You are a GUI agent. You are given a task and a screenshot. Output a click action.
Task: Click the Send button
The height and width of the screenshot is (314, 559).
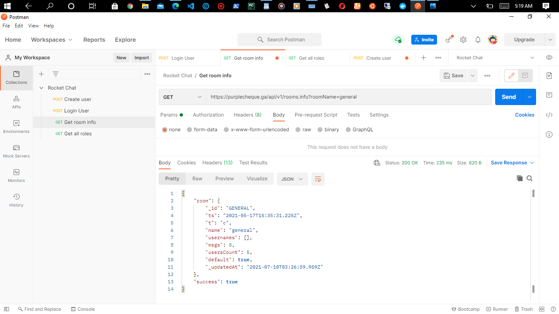(509, 97)
